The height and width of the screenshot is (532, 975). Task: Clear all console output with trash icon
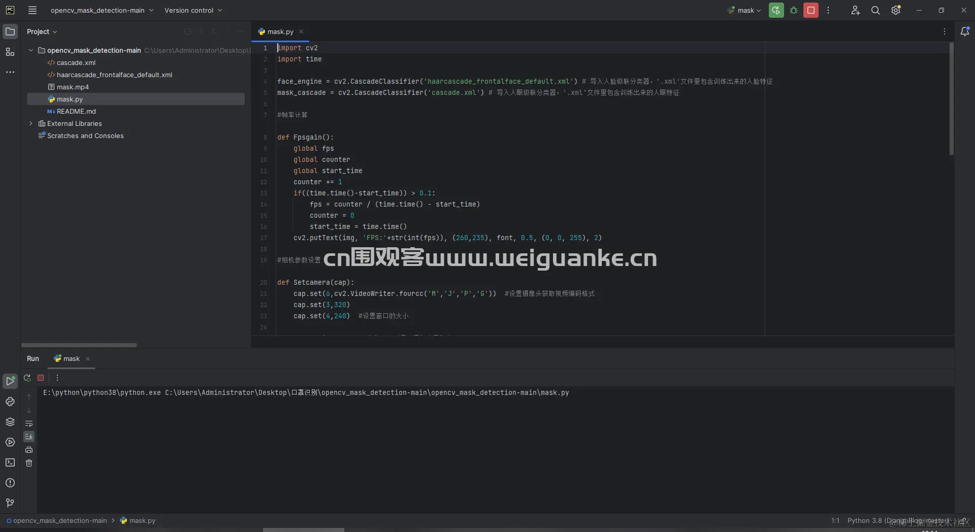[x=29, y=463]
